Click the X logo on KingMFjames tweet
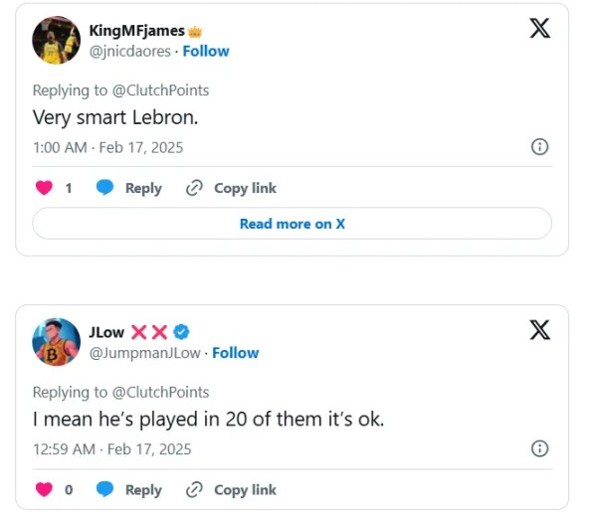This screenshot has width=597, height=517. point(539,28)
